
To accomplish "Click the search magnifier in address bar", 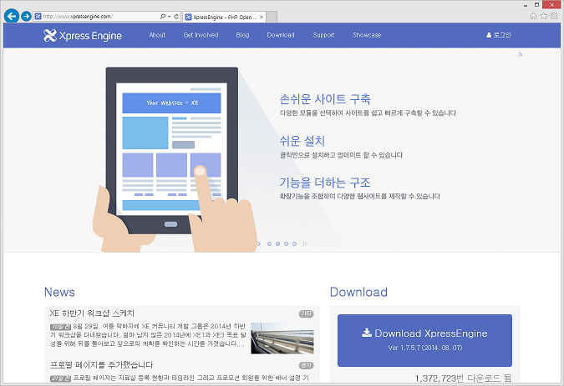I will tap(163, 17).
